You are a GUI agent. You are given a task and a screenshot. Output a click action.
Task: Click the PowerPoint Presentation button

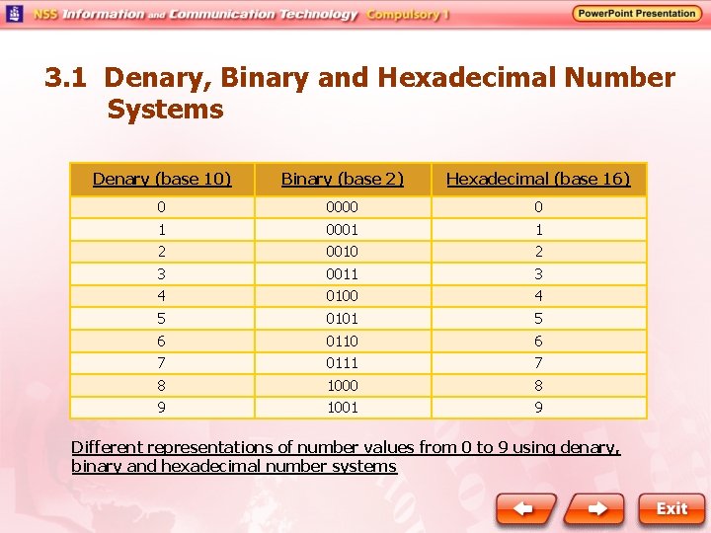(637, 14)
